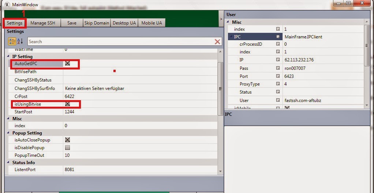Image resolution: width=374 pixels, height=193 pixels.
Task: Click the Settings grid scrollbar thumb
Action: point(220,88)
